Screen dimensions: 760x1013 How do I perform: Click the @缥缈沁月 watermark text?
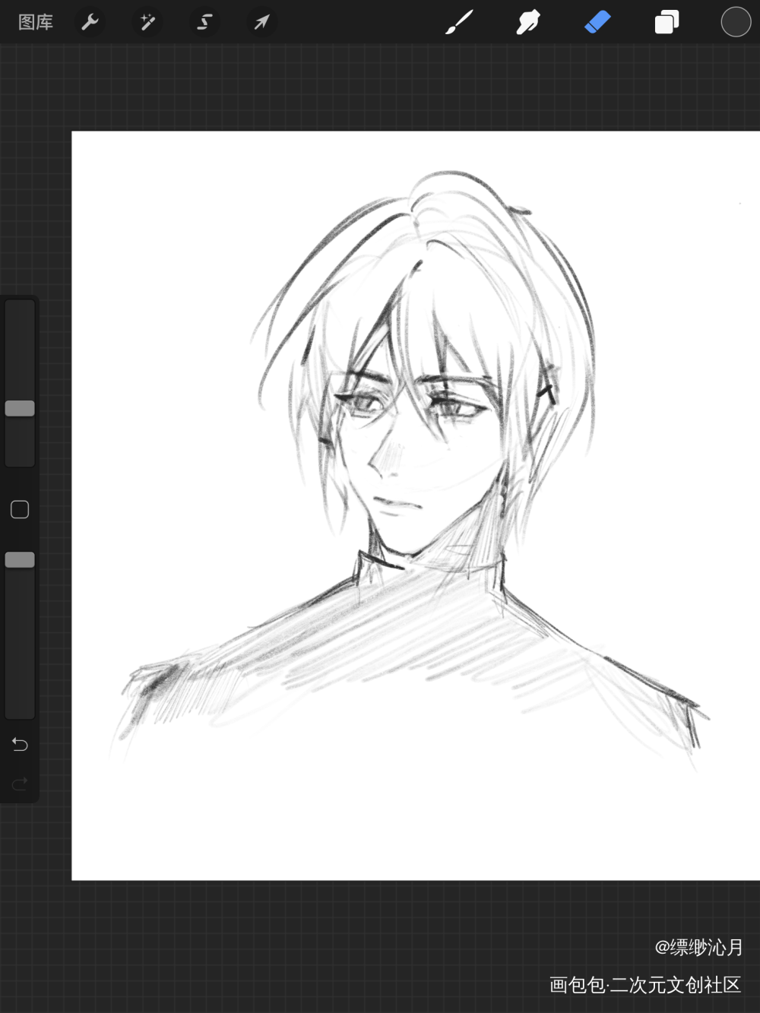pyautogui.click(x=698, y=947)
